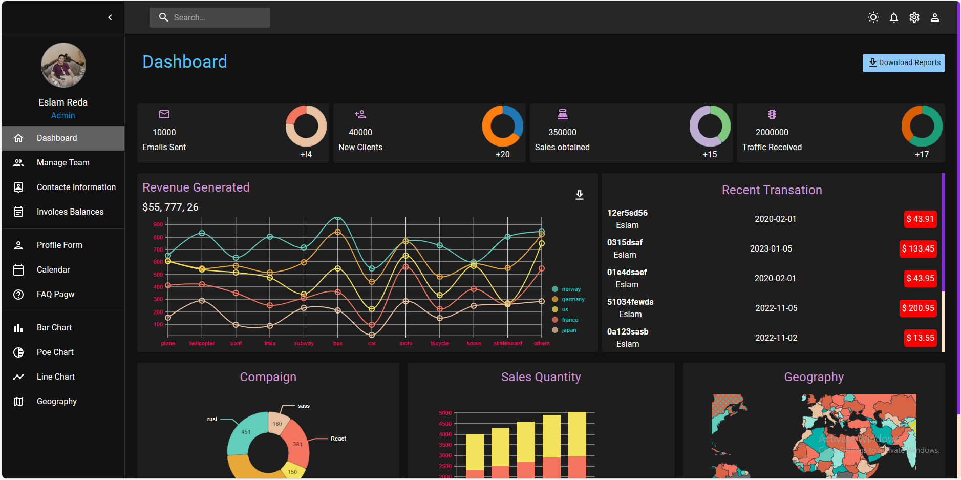Click the New Clients add-person icon
This screenshot has height=480, width=961.
pyautogui.click(x=360, y=114)
